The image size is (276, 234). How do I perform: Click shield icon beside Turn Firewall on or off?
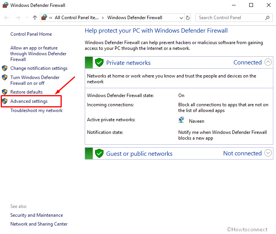(5, 77)
